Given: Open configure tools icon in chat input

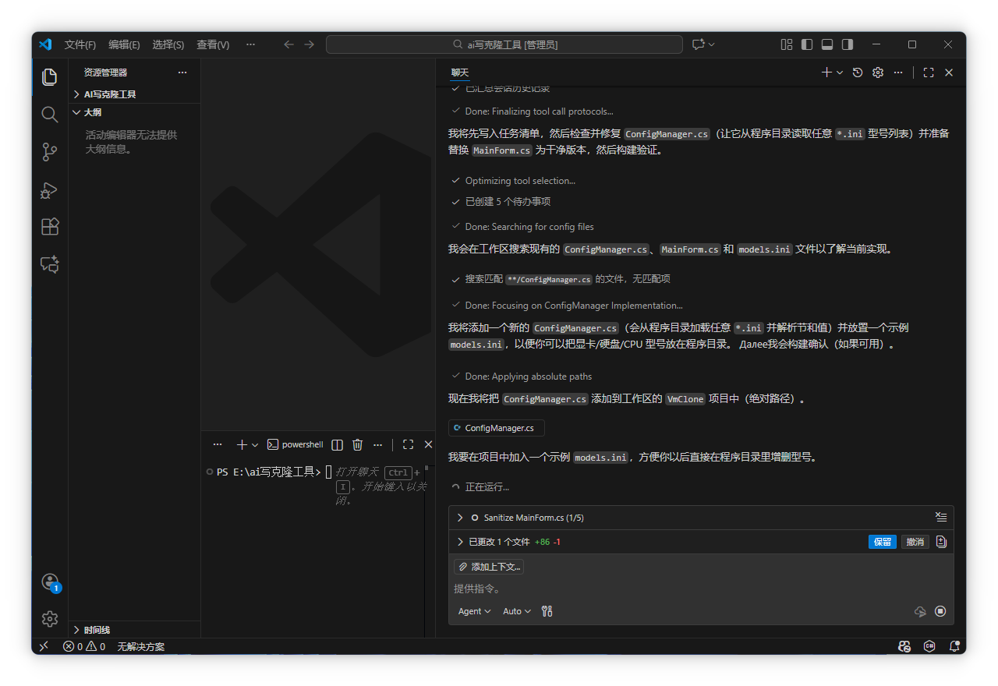Looking at the screenshot, I should tap(547, 611).
